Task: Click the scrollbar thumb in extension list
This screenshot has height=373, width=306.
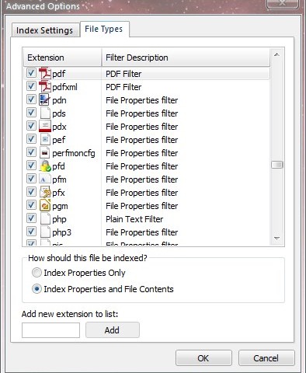Action: (x=276, y=165)
